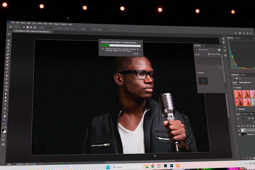The image size is (255, 170).
Task: Click the plus icon in Adjustments panel
Action: (234, 78)
